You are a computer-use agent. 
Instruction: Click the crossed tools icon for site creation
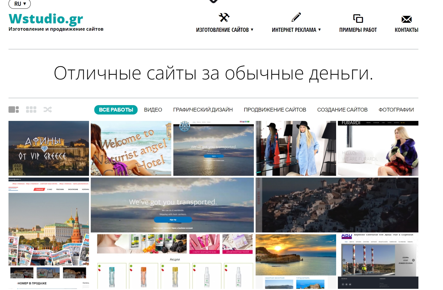[224, 18]
